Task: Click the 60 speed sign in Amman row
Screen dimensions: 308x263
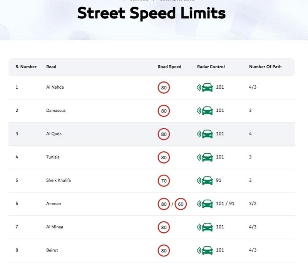Action: tap(181, 204)
